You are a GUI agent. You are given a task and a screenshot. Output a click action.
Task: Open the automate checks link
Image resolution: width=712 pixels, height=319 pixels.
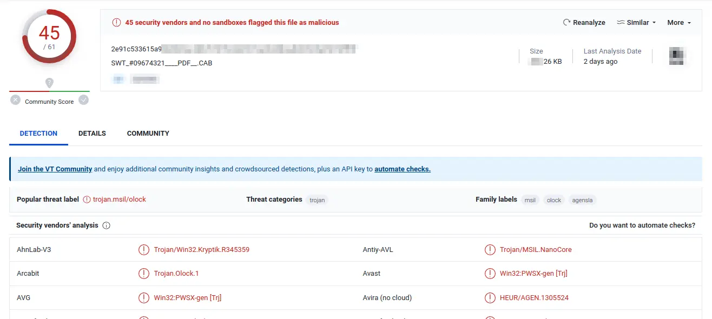(403, 169)
